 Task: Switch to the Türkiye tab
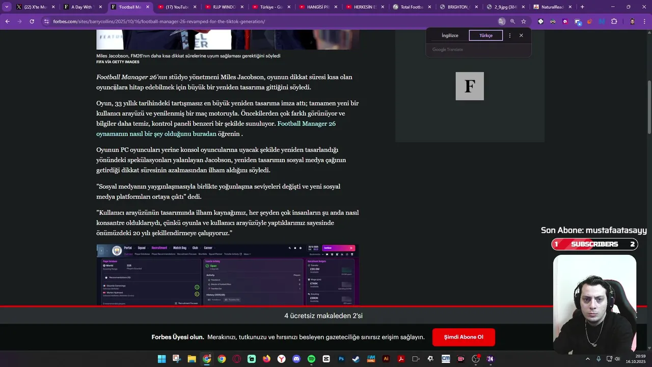coord(270,7)
